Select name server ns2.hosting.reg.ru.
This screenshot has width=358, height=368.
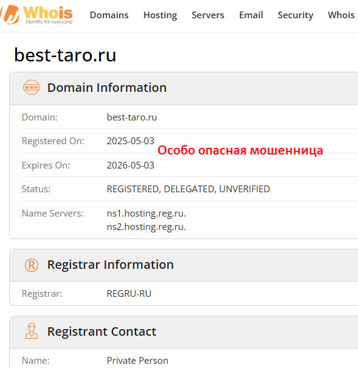(146, 227)
